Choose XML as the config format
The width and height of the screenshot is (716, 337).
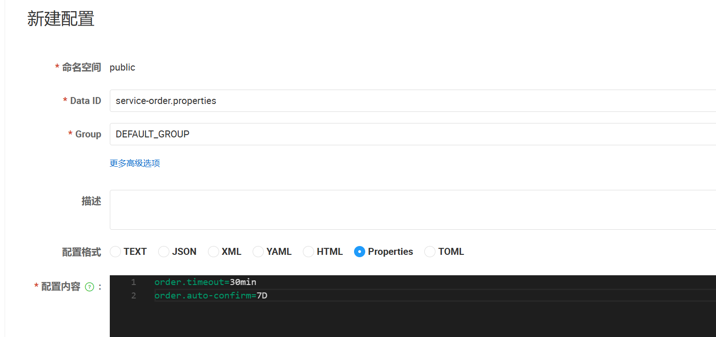(x=214, y=252)
